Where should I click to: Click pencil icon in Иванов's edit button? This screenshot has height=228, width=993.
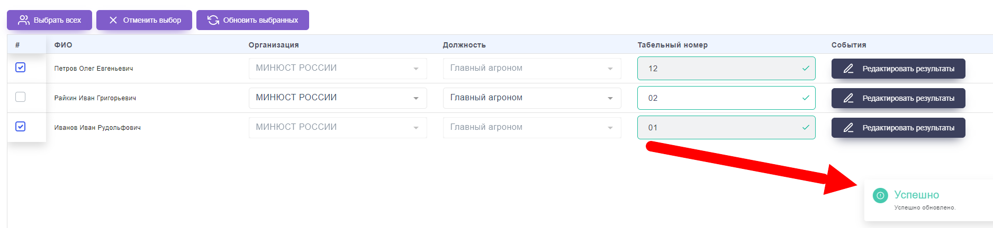[848, 128]
